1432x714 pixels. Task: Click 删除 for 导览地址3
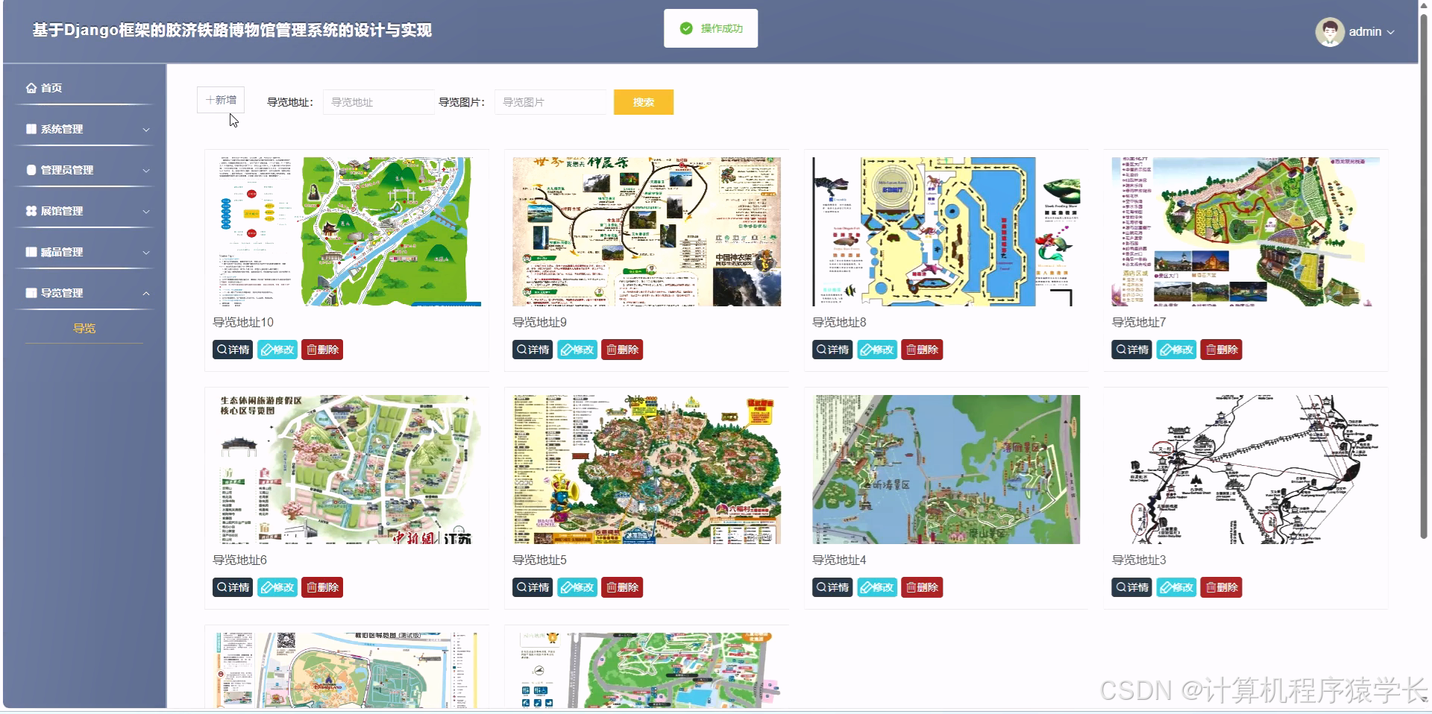[1222, 587]
